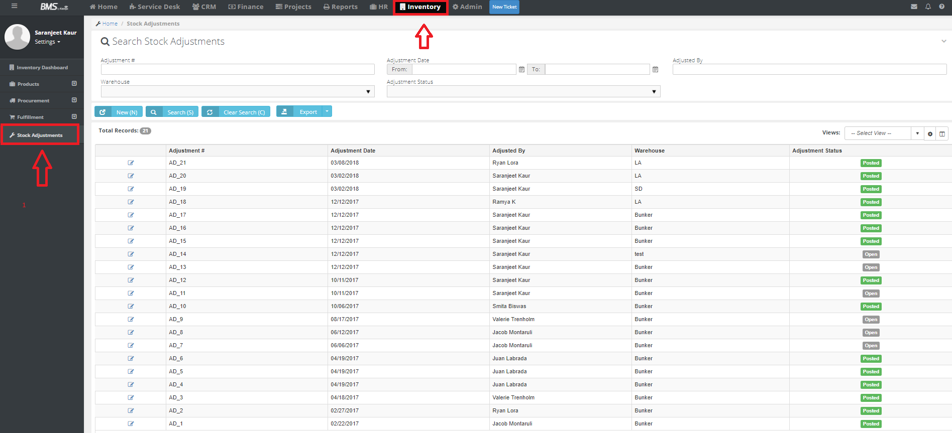Click the edit icon for AD_16
Image resolution: width=952 pixels, height=433 pixels.
pos(131,228)
